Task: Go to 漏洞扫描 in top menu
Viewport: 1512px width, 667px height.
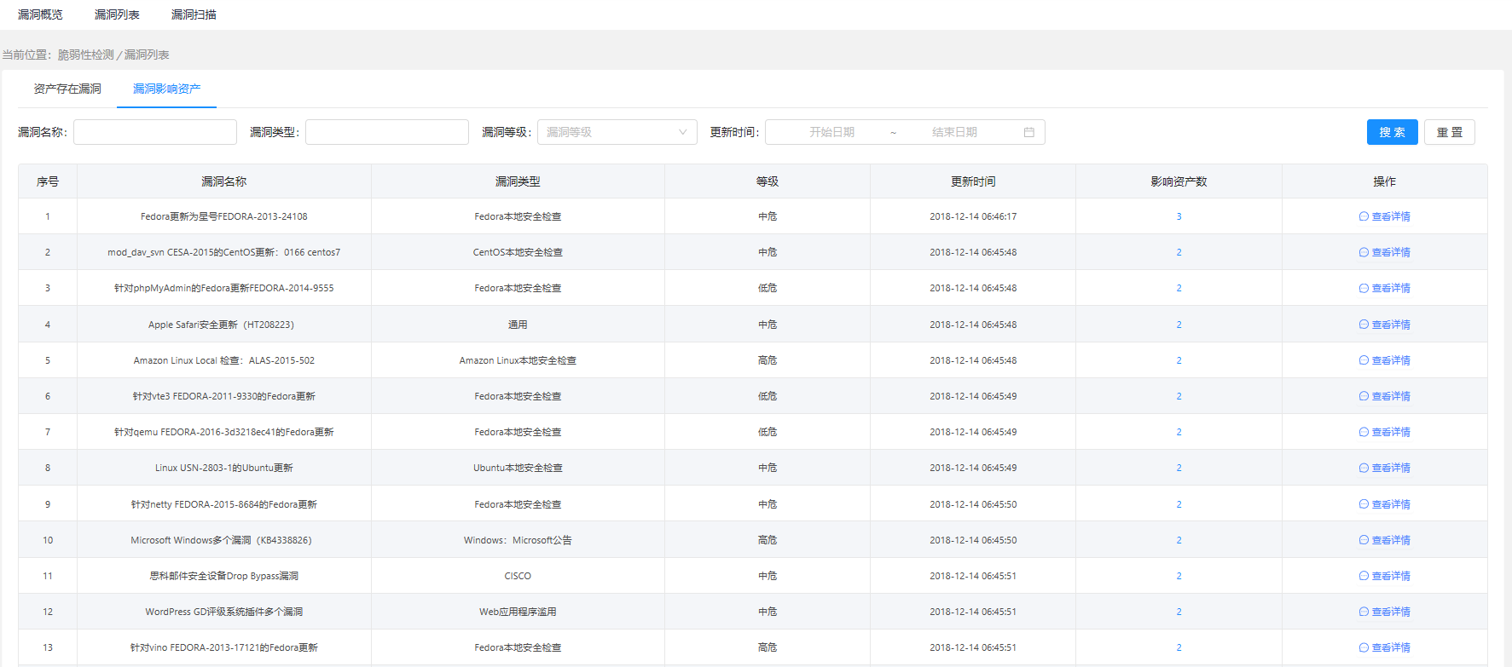Action: click(x=194, y=14)
